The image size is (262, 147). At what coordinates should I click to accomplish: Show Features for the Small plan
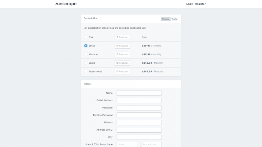click(122, 46)
